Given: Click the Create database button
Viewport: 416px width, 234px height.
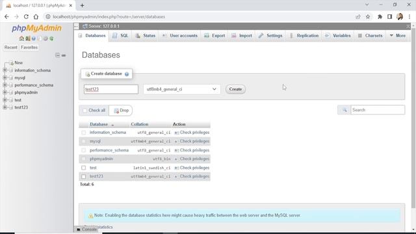Looking at the screenshot, I should click(235, 89).
